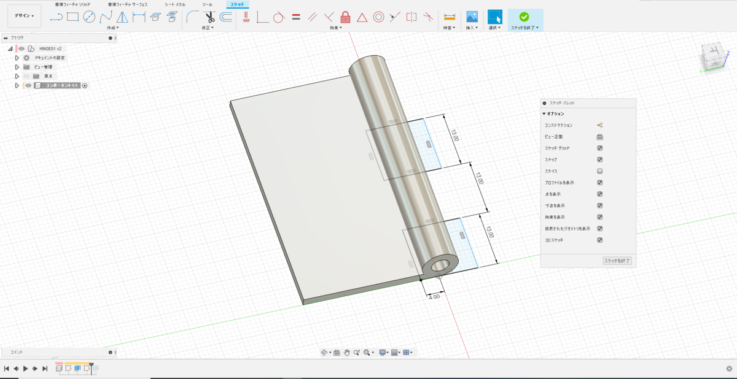737x379 pixels.
Task: Apply the Concentric constraint
Action: (378, 17)
